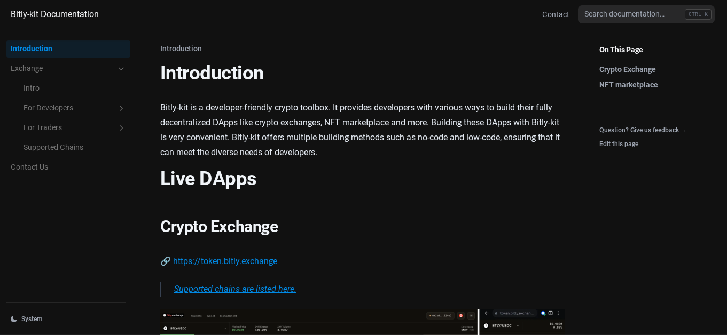Click the On This Page label
Viewport: 727px width, 335px height.
tap(621, 50)
